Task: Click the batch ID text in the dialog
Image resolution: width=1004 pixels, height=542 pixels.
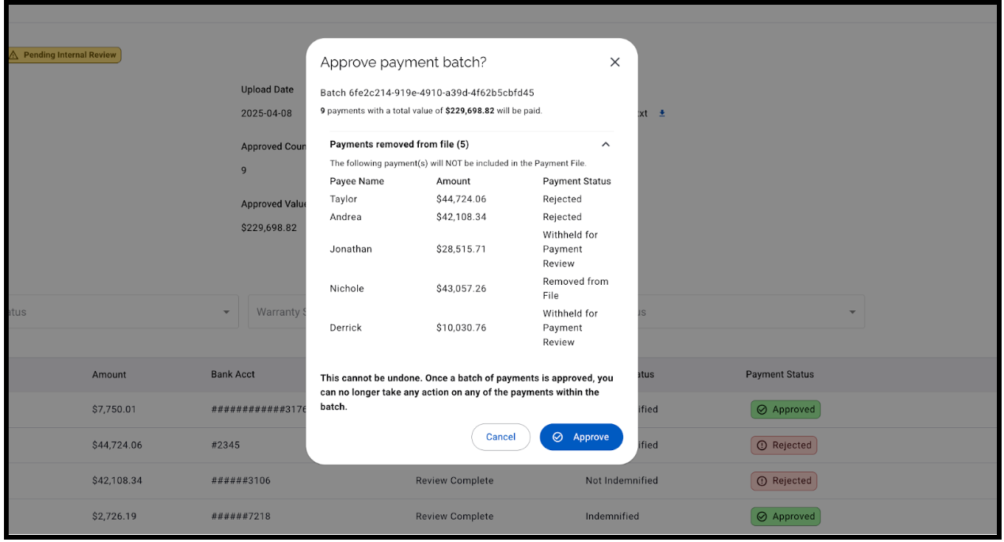Action: coord(427,93)
